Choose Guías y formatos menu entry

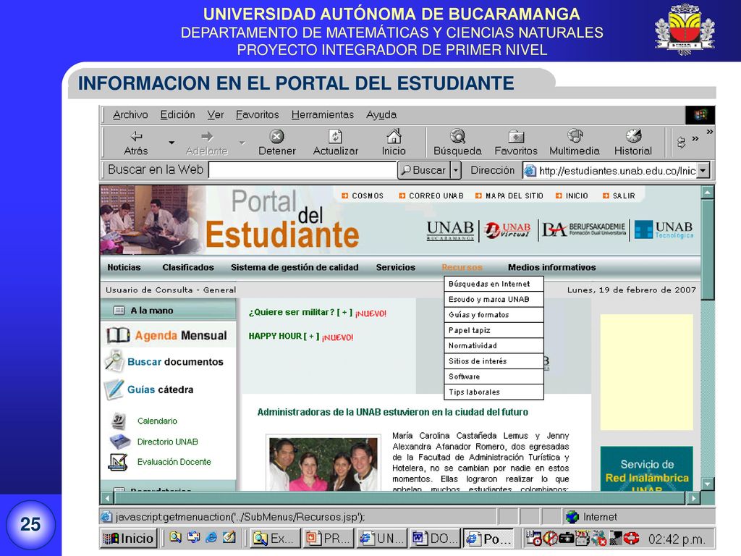(494, 315)
